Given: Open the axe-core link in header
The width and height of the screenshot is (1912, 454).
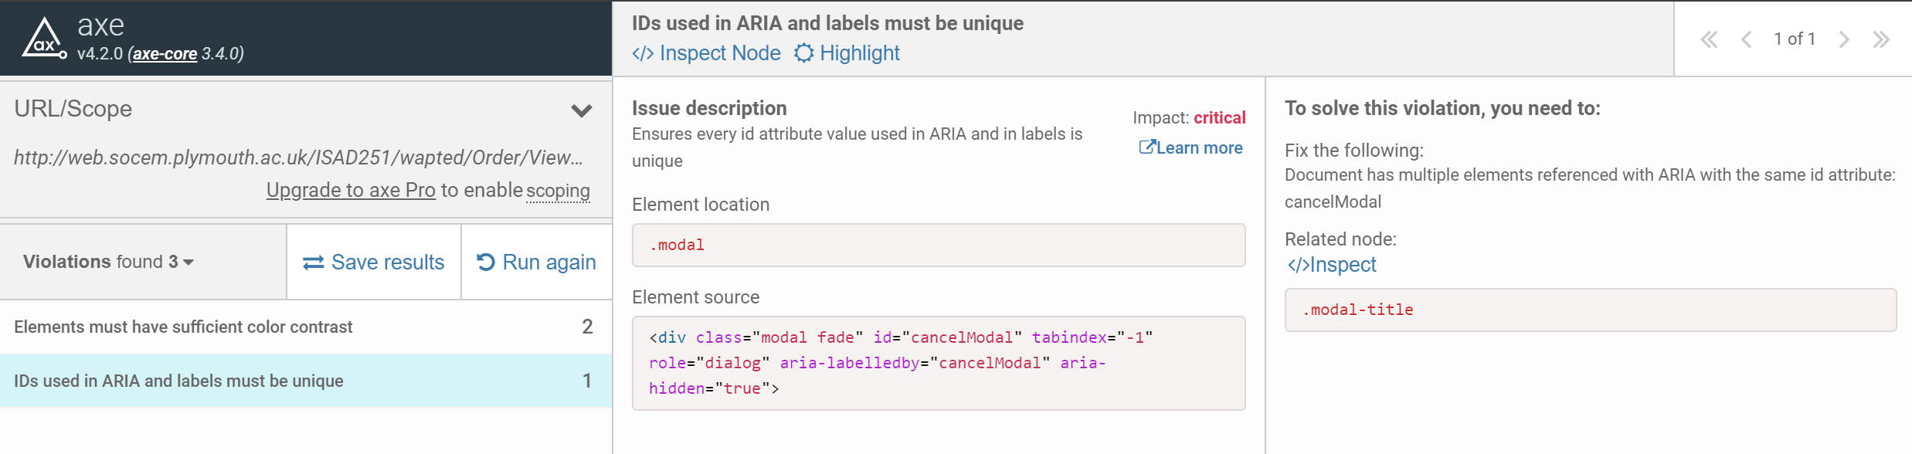Looking at the screenshot, I should 165,54.
